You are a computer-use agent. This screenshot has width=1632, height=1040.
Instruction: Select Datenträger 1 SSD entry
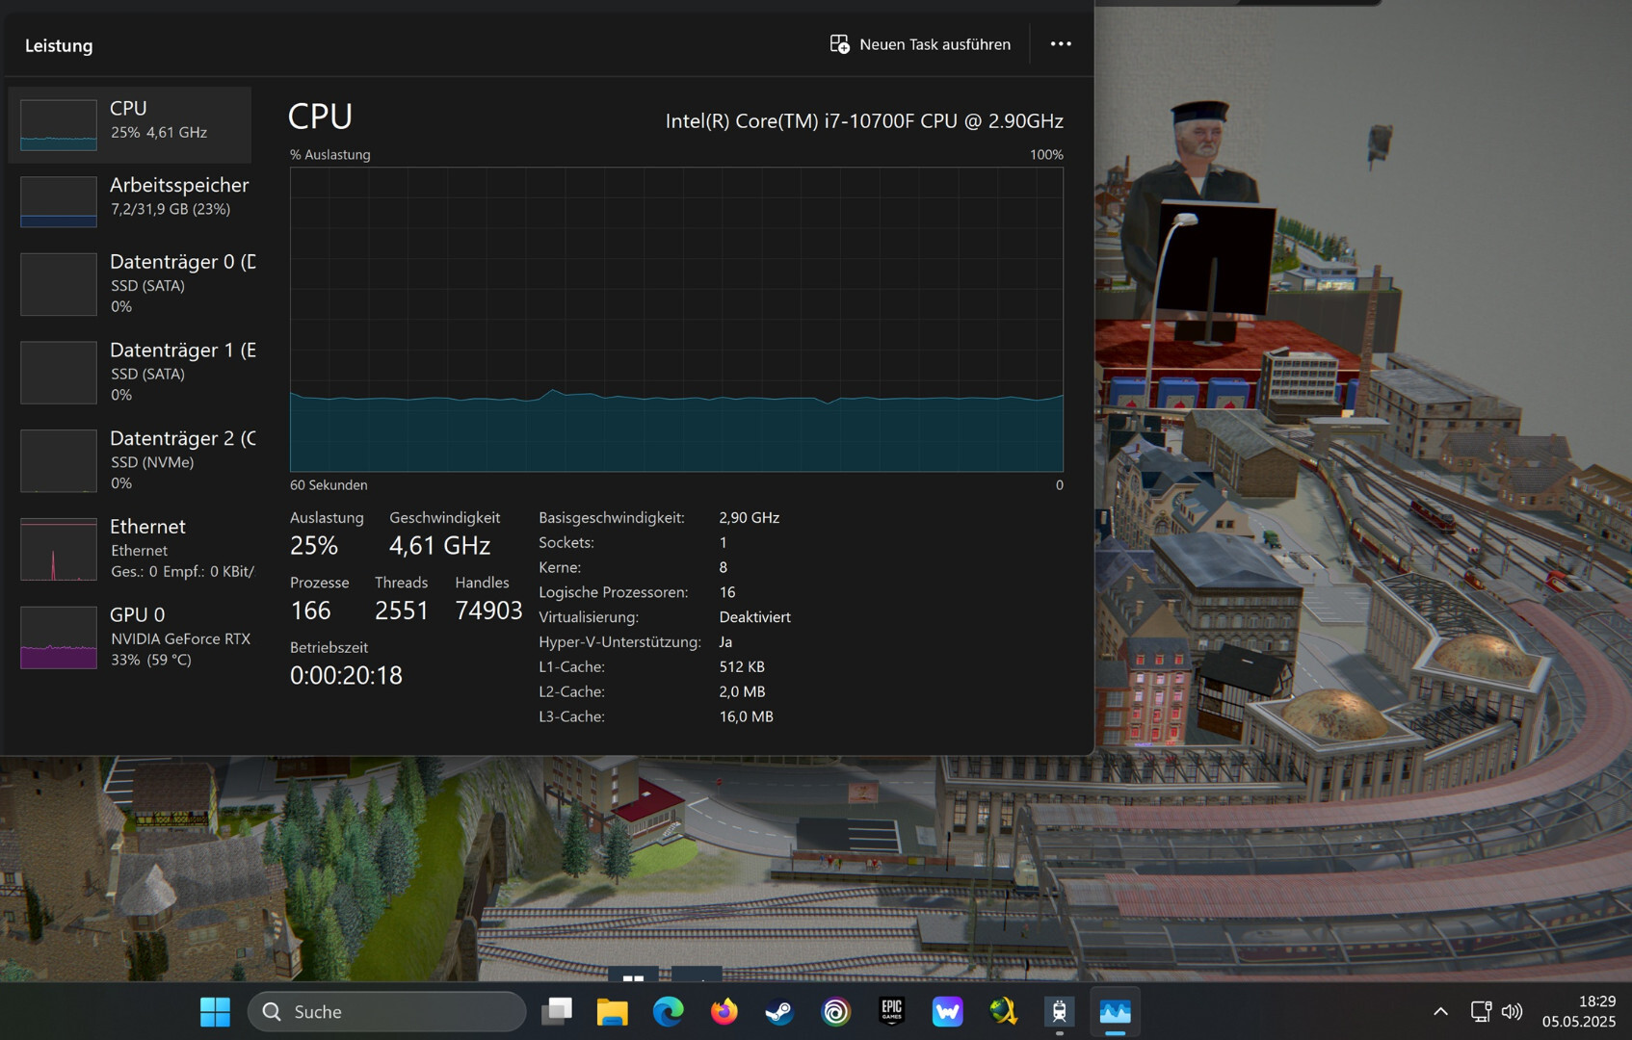(x=129, y=372)
